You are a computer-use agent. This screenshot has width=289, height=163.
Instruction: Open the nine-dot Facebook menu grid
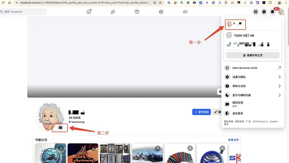(256, 12)
